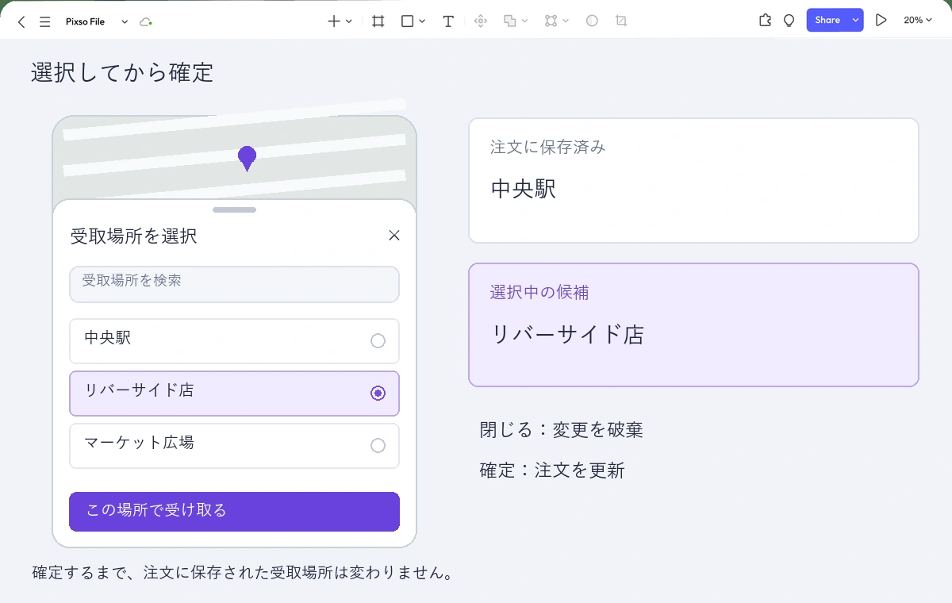Expand the boolean operations dropdown arrow

click(525, 21)
